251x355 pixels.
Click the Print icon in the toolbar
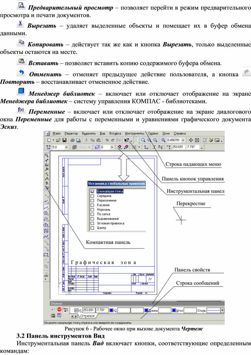(x=73, y=140)
